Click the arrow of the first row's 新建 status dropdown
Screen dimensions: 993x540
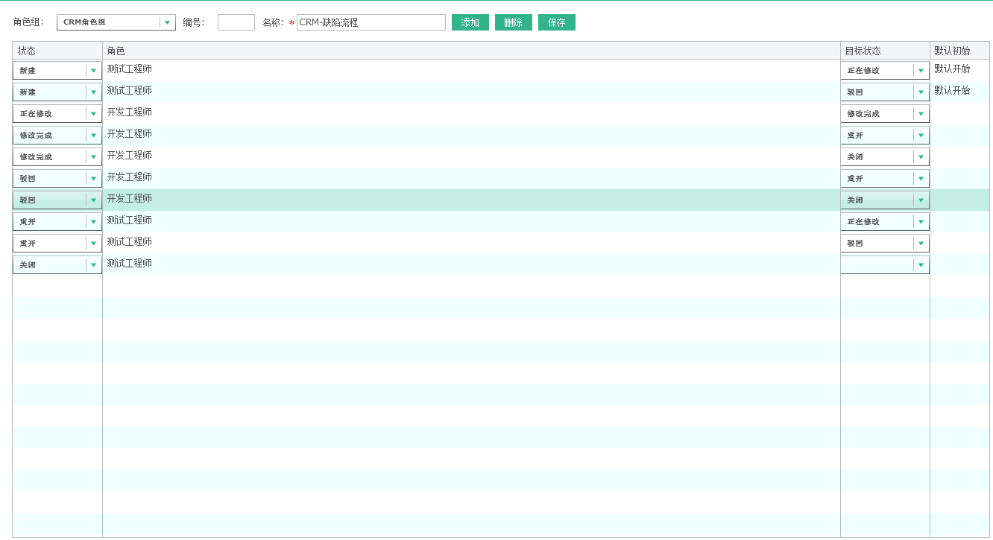(93, 71)
